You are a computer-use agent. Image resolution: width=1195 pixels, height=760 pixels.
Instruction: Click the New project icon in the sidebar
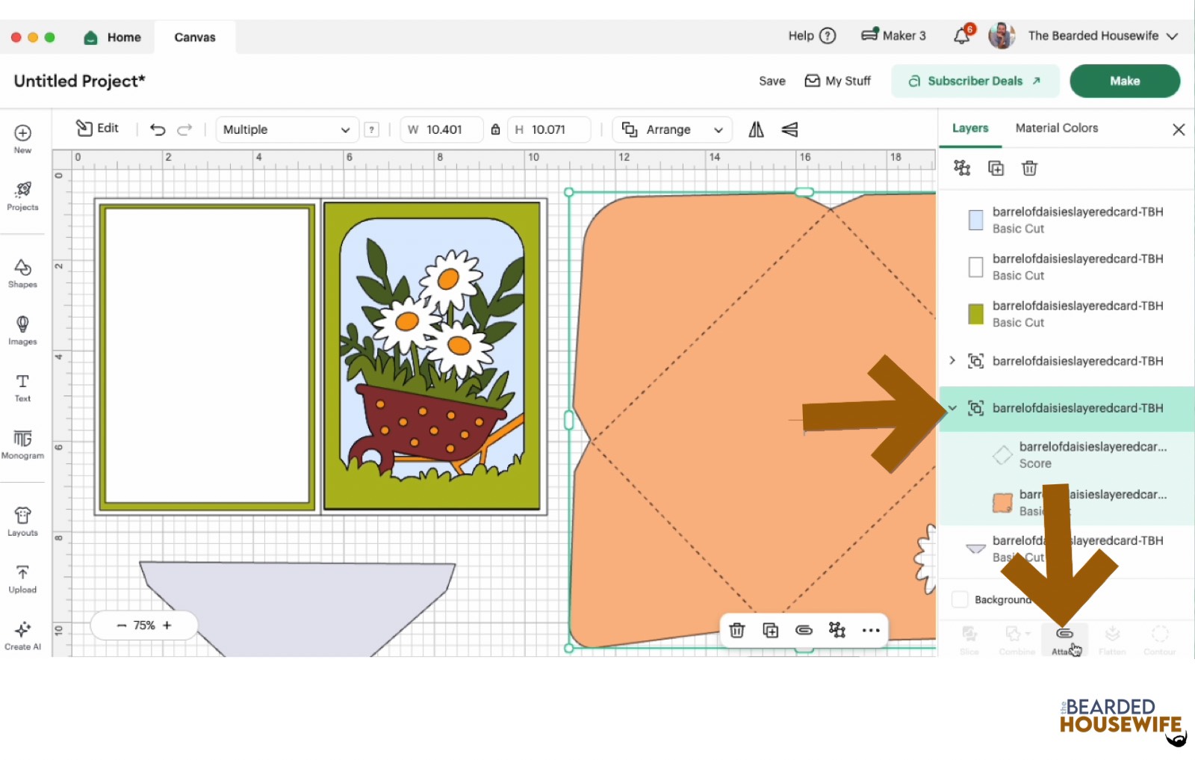22,138
